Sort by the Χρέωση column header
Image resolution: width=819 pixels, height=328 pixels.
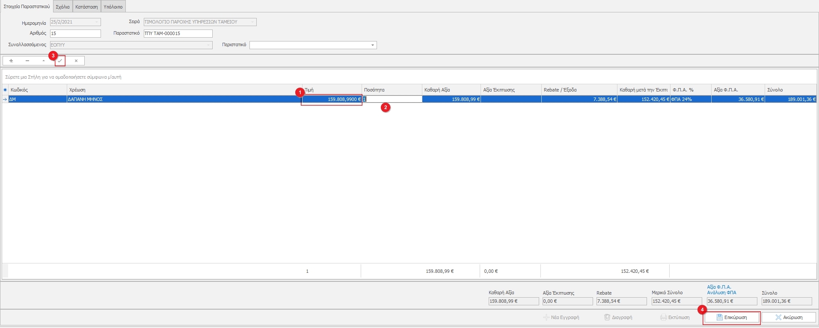pyautogui.click(x=184, y=90)
